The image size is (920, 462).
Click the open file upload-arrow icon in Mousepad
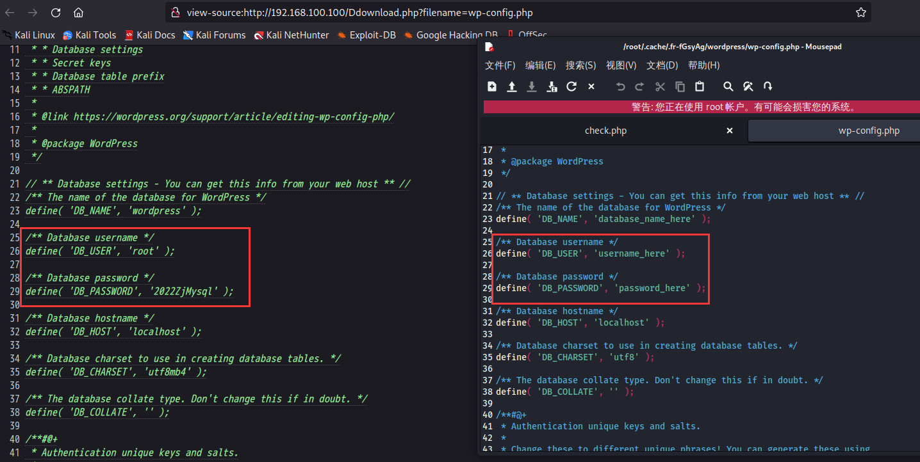pyautogui.click(x=512, y=86)
